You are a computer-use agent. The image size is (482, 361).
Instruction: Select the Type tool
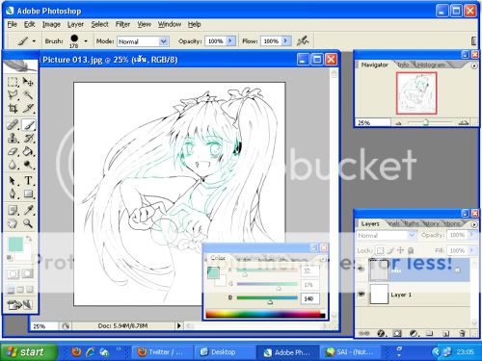28,180
